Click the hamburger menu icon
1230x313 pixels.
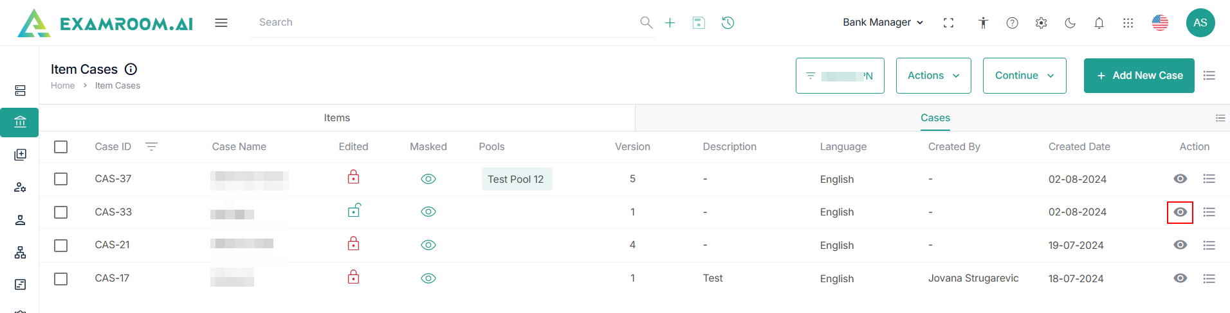221,23
